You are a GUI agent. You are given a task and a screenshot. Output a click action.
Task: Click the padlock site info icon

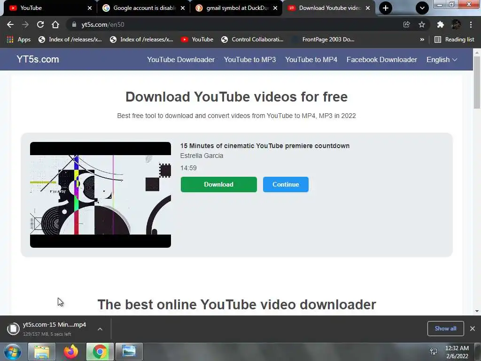pos(74,24)
